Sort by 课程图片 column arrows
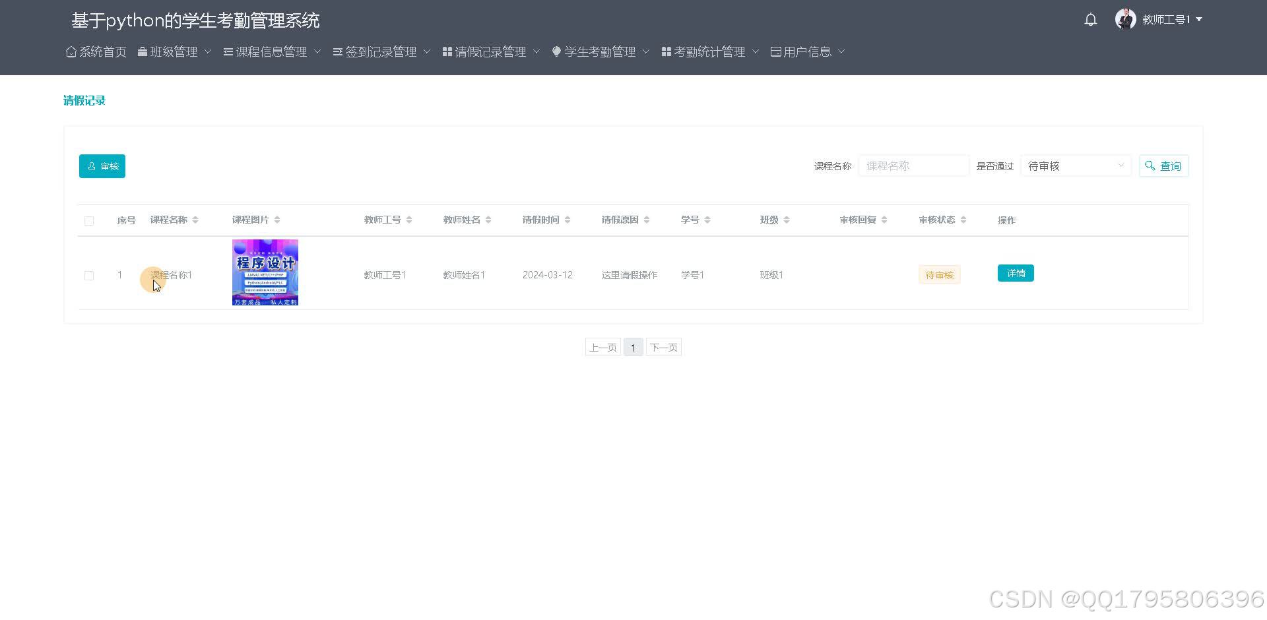The height and width of the screenshot is (620, 1267). coord(277,220)
